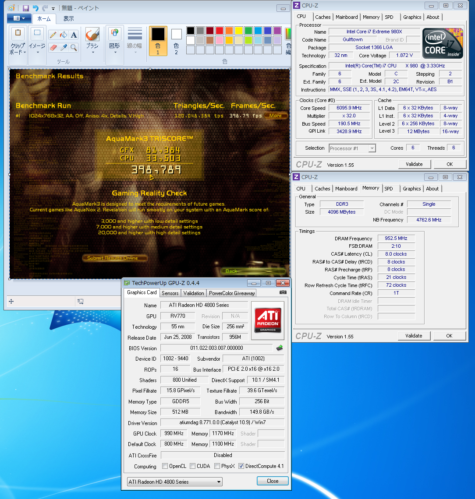475x499 pixels.
Task: Click the Paint app icon in title bar
Action: pyautogui.click(x=11, y=8)
